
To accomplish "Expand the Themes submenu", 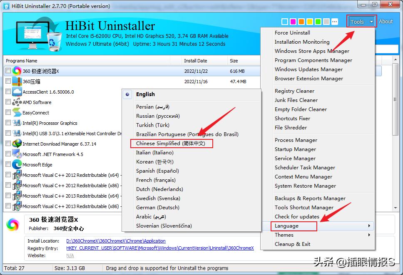I will pos(284,235).
